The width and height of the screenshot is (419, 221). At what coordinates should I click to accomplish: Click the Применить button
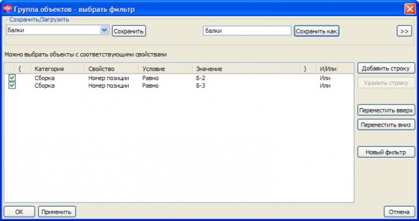[x=57, y=211]
